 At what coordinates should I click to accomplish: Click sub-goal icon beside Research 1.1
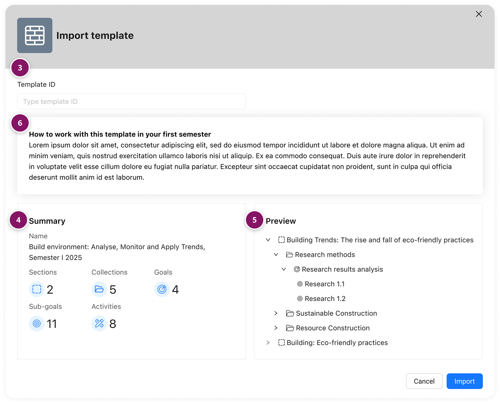point(300,284)
